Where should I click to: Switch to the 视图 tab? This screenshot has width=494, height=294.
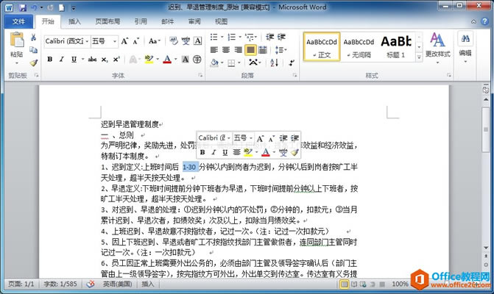[x=221, y=21]
